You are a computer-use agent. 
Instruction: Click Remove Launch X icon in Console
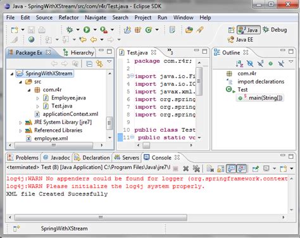click(x=186, y=168)
